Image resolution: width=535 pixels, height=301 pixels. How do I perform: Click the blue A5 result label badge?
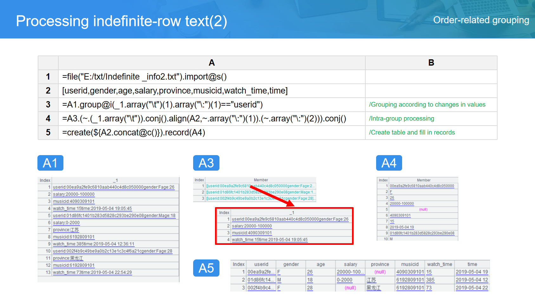206,268
